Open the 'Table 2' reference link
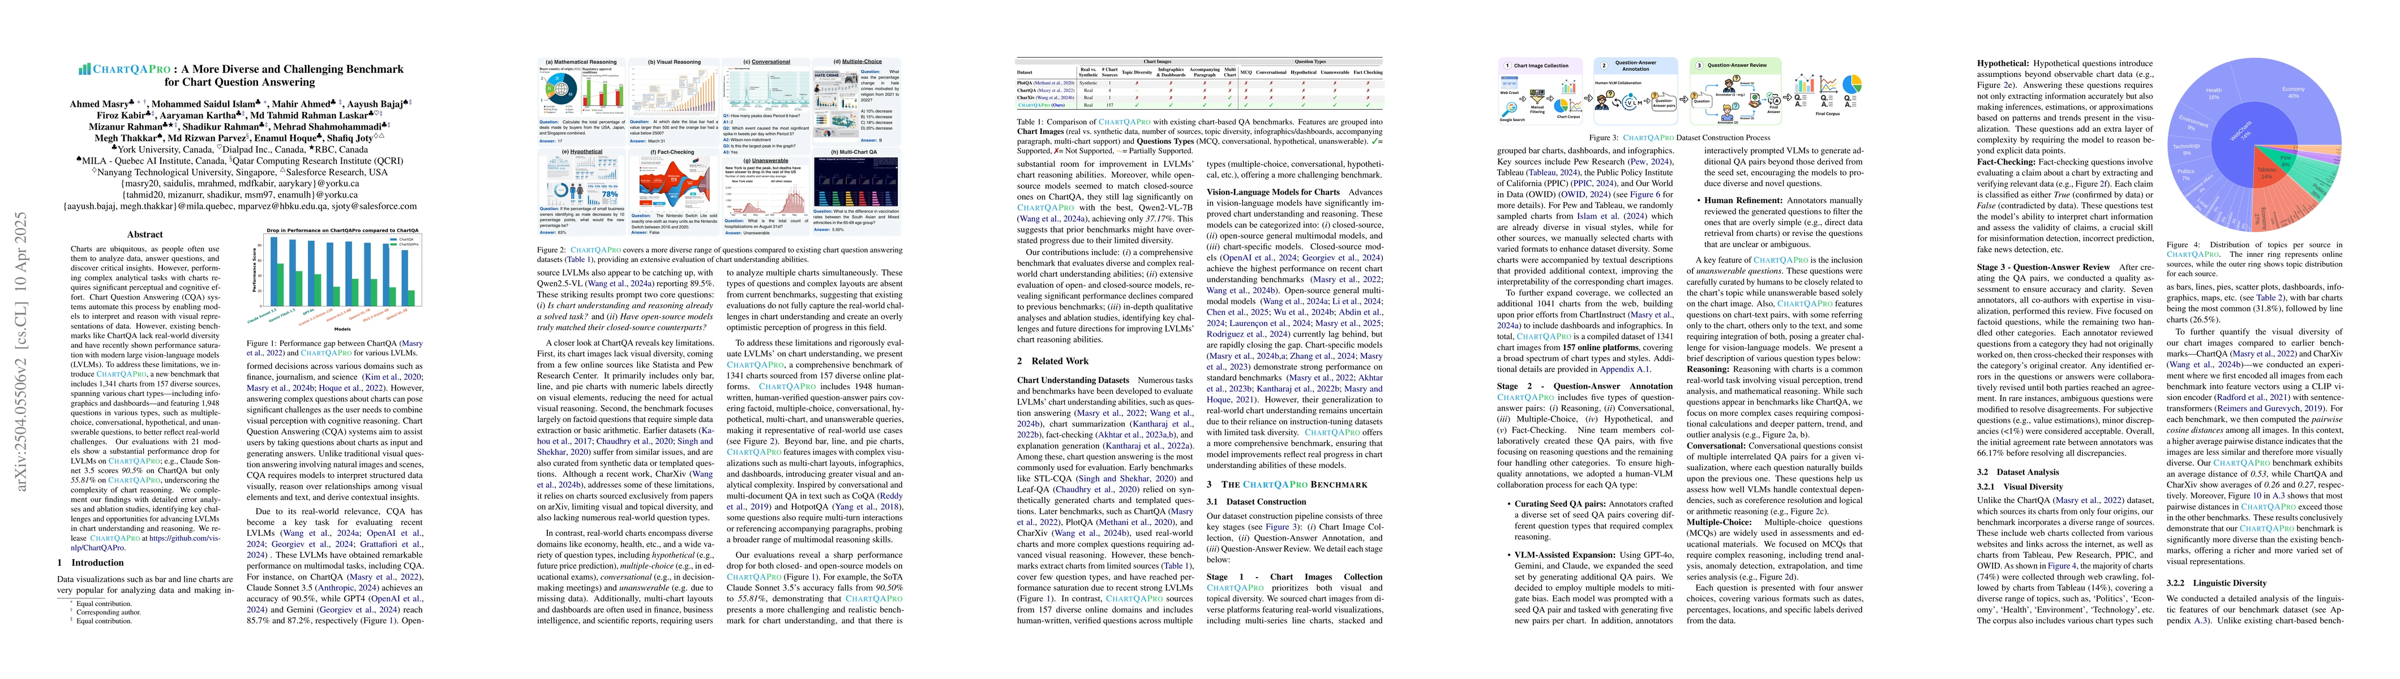 2270,298
